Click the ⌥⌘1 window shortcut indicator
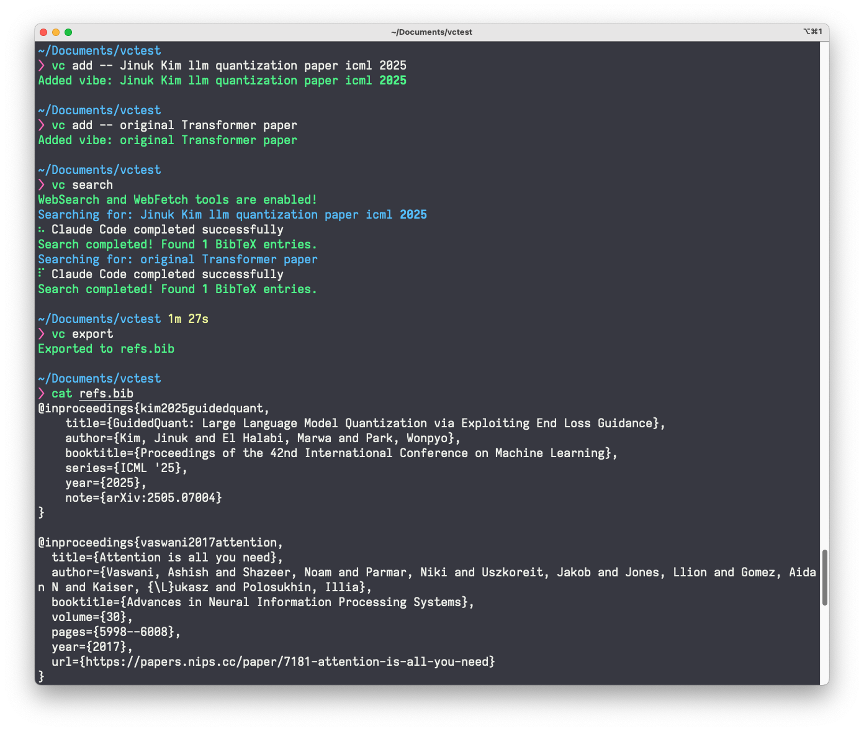 pyautogui.click(x=812, y=32)
